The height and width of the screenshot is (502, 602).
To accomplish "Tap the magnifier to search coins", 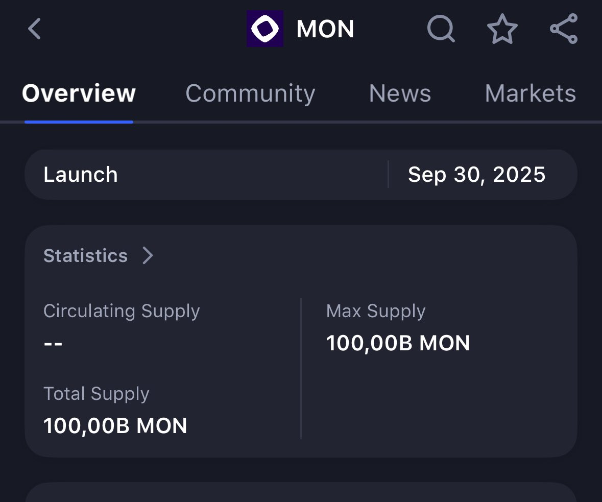I will click(440, 29).
